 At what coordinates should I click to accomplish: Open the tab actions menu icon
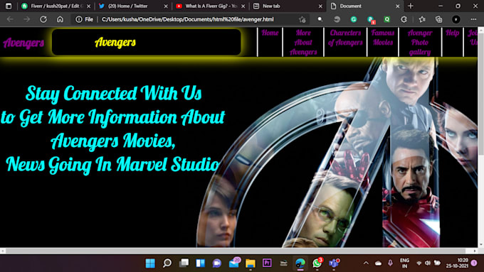click(x=9, y=6)
